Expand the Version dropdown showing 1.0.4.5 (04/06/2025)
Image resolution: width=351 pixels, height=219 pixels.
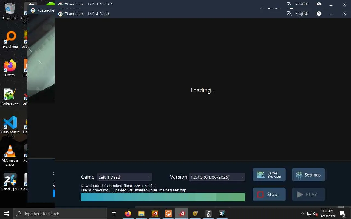click(217, 177)
